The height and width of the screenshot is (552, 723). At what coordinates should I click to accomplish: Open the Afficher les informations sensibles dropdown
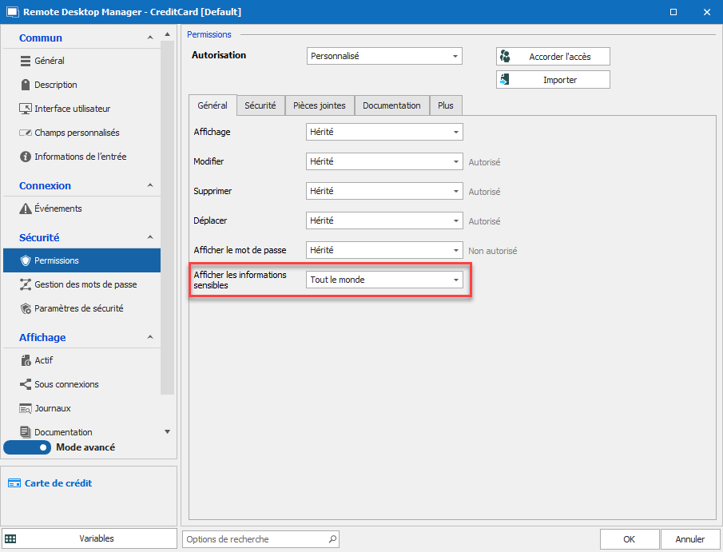[x=384, y=280]
